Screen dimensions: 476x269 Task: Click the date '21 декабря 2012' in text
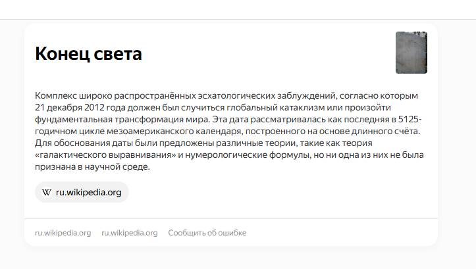point(70,108)
